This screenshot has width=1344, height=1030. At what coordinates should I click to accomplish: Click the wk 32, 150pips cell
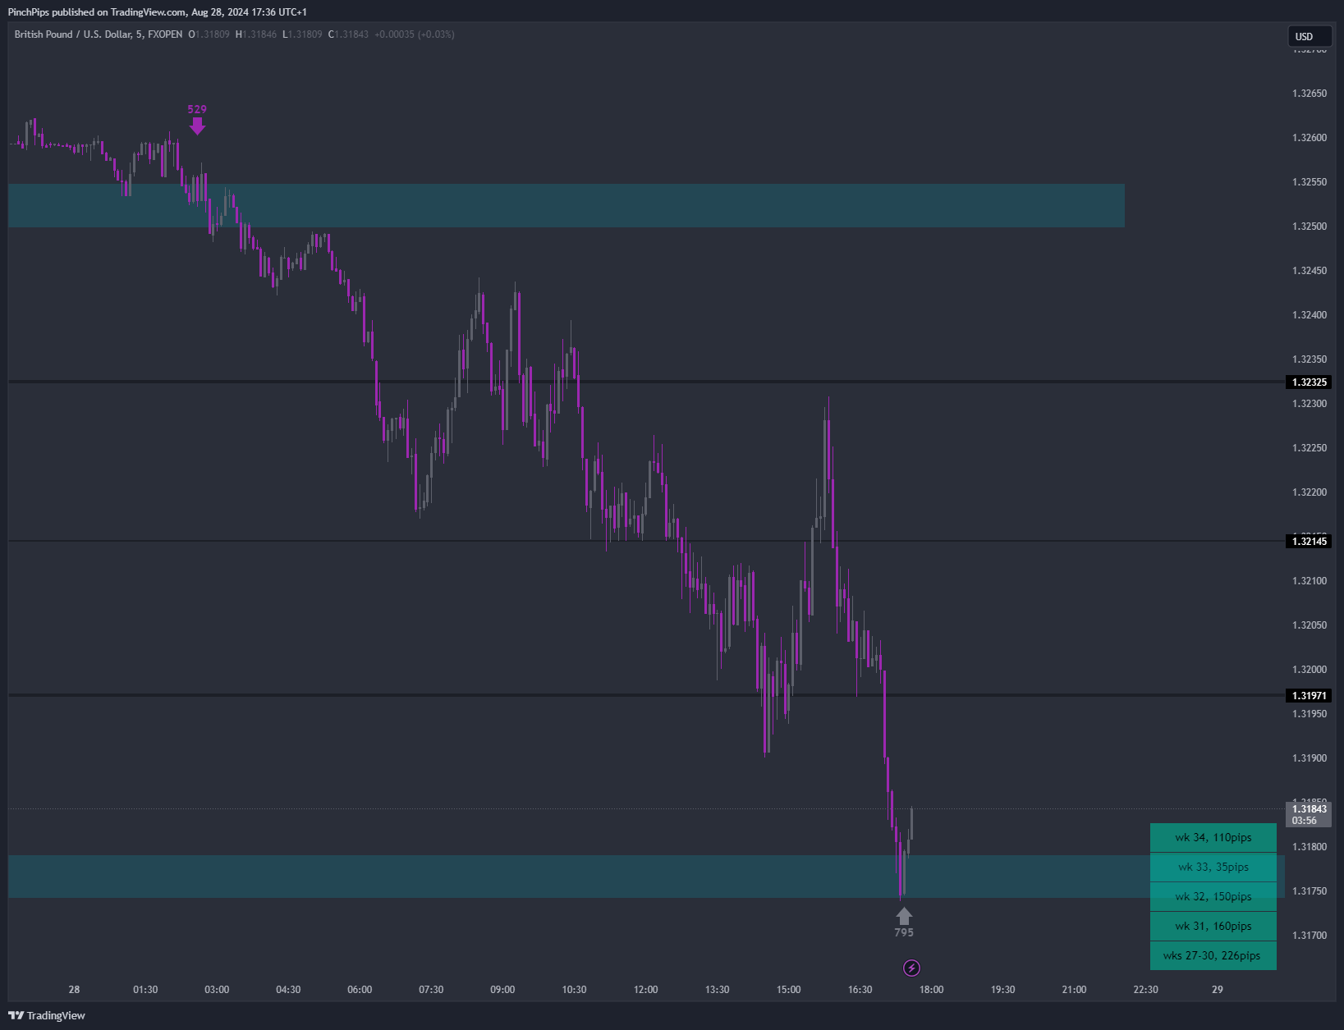tap(1213, 897)
